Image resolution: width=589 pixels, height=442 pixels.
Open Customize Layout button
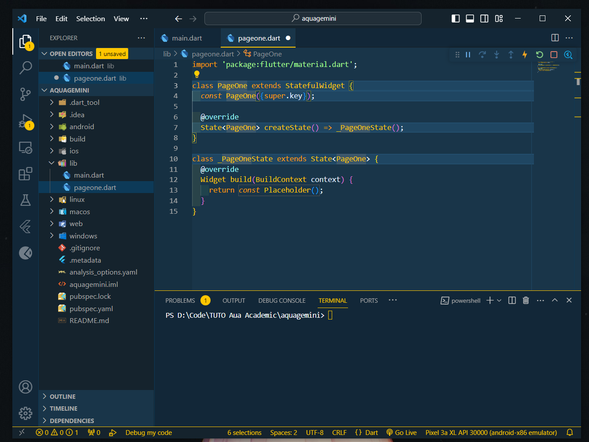[x=499, y=19]
